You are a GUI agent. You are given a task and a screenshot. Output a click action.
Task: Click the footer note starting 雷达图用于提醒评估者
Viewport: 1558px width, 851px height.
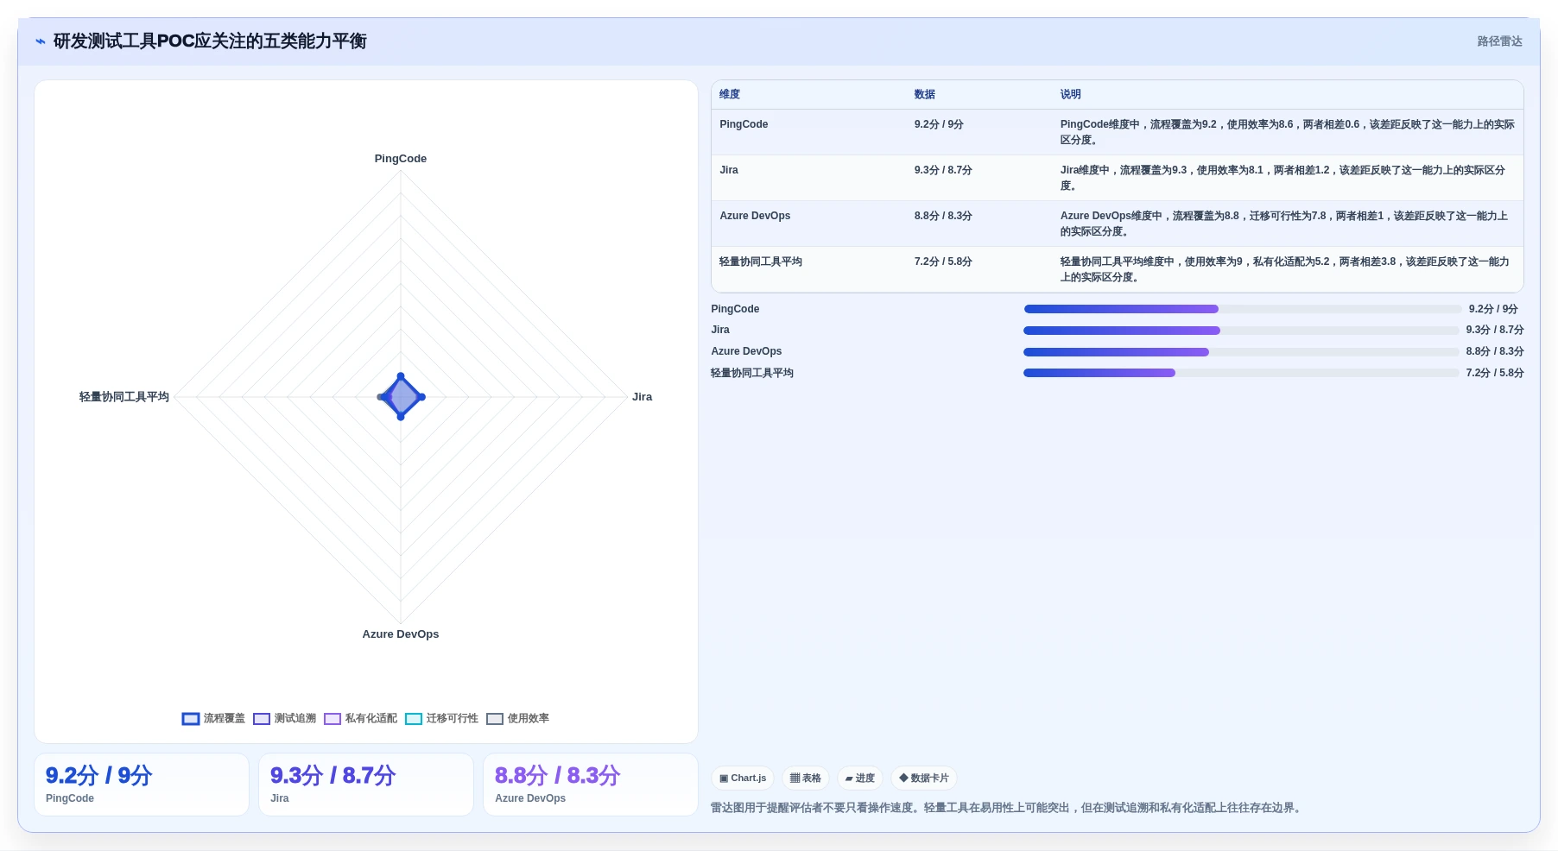(1008, 808)
